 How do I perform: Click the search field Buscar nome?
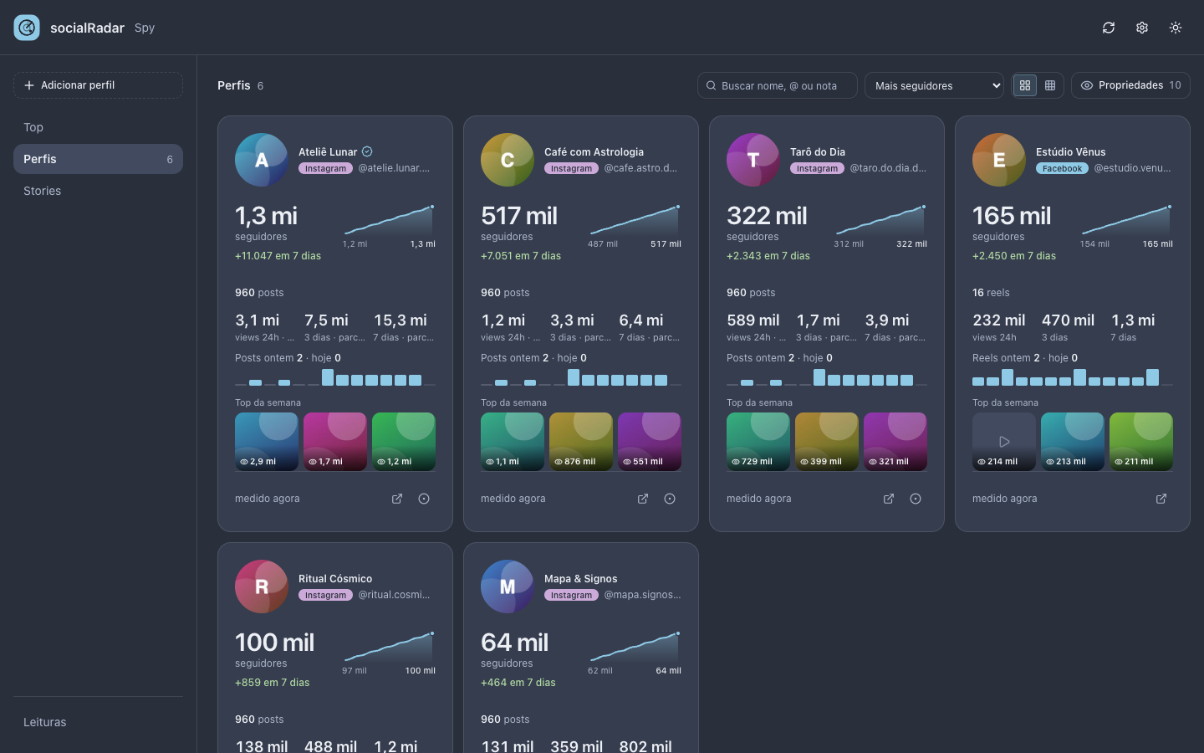point(778,85)
